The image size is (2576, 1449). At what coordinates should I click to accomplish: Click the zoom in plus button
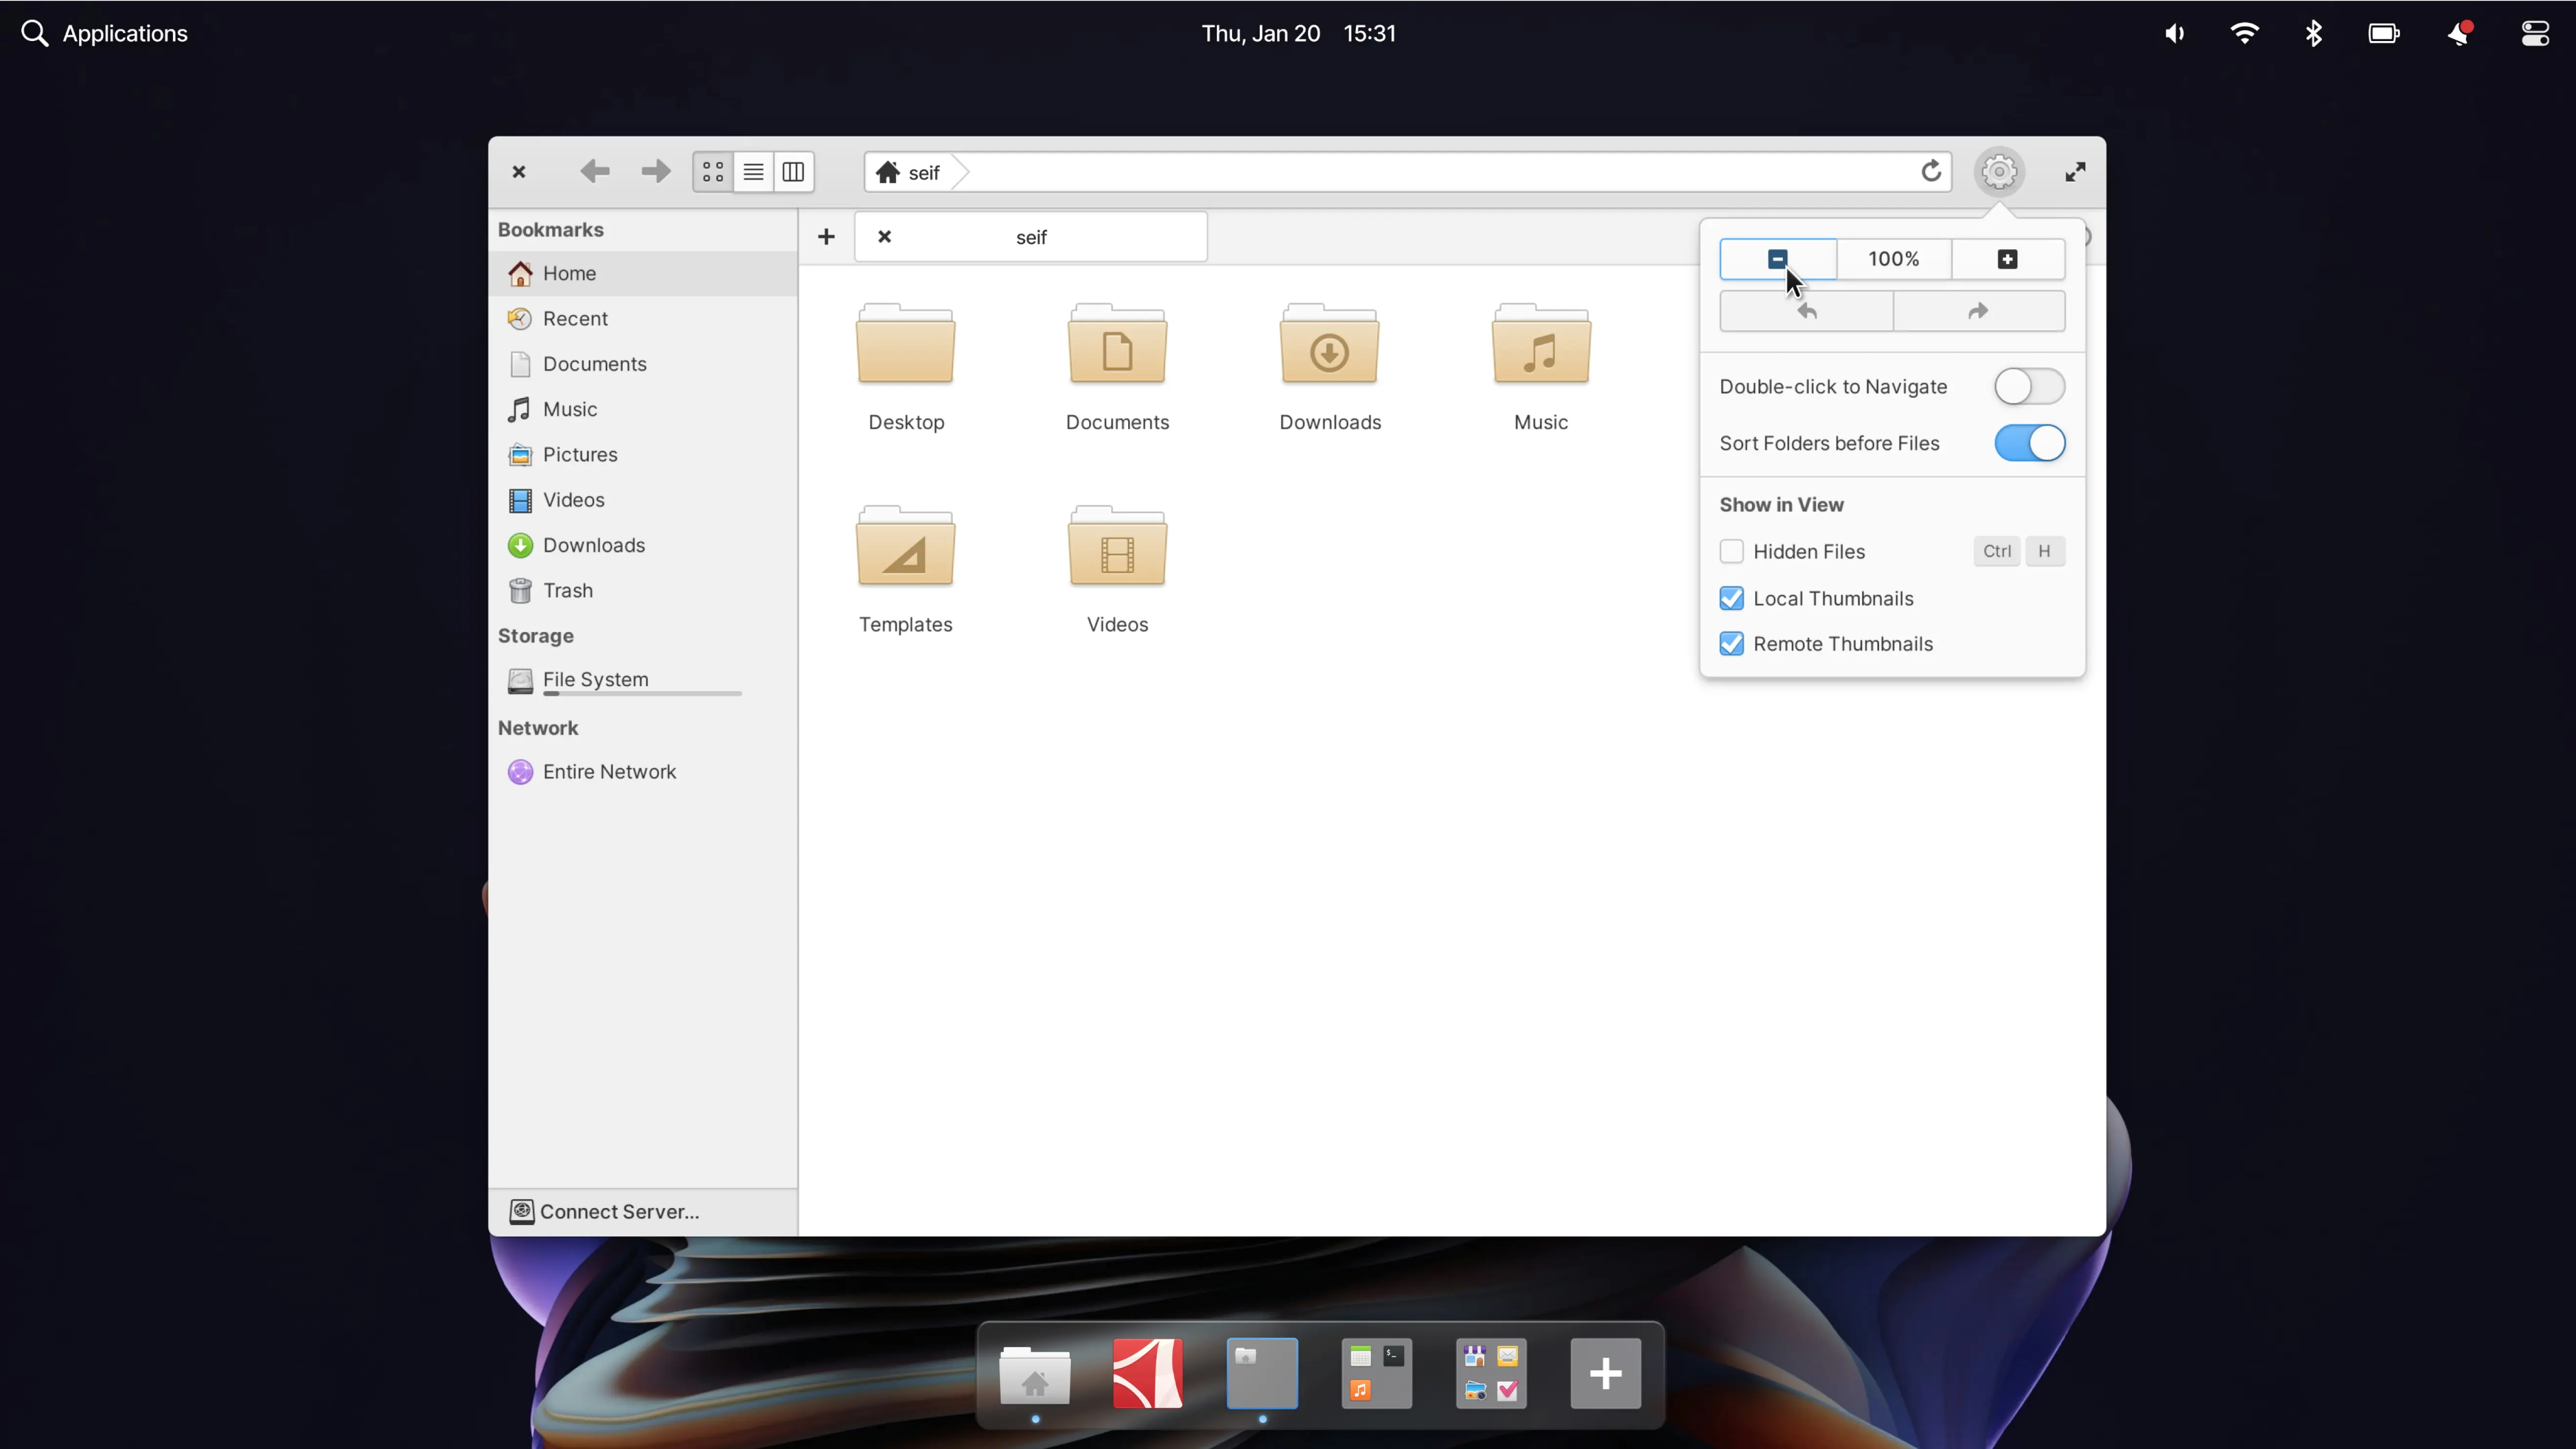(2007, 259)
